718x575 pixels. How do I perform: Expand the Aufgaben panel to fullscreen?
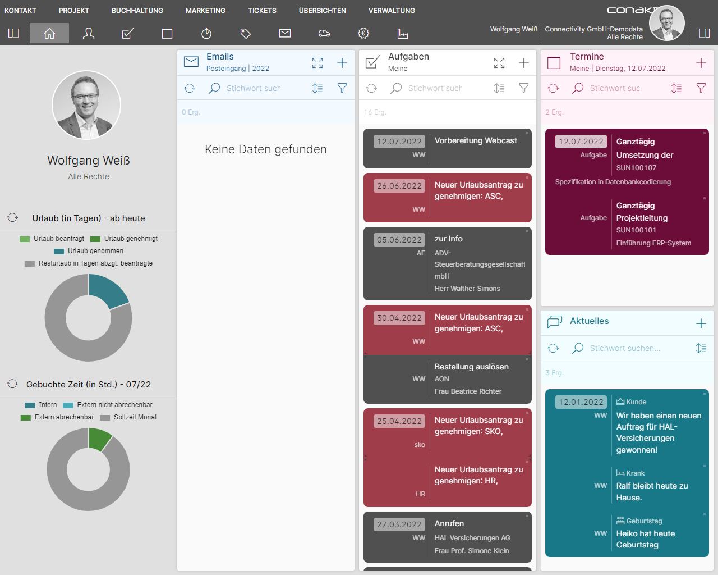499,63
